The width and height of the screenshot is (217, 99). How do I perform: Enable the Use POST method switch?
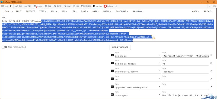4,47
